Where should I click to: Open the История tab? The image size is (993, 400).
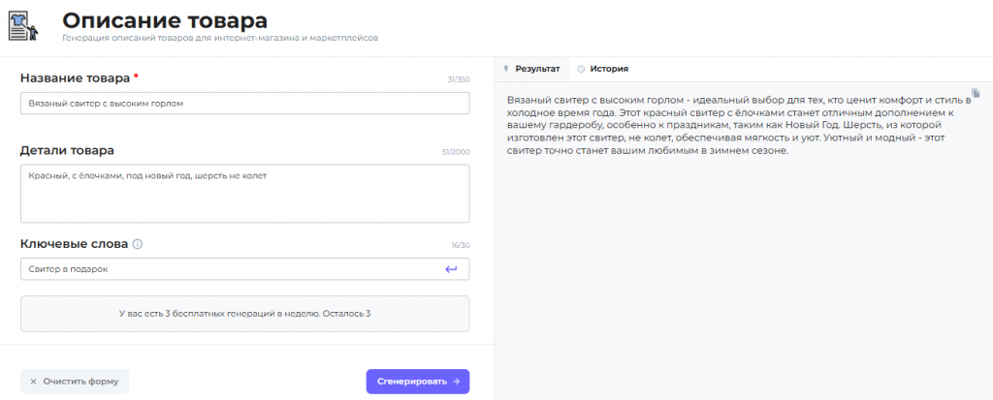coord(603,69)
